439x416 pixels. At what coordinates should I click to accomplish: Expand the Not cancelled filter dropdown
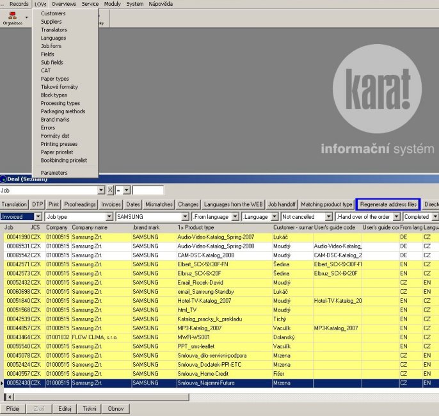[x=329, y=217]
